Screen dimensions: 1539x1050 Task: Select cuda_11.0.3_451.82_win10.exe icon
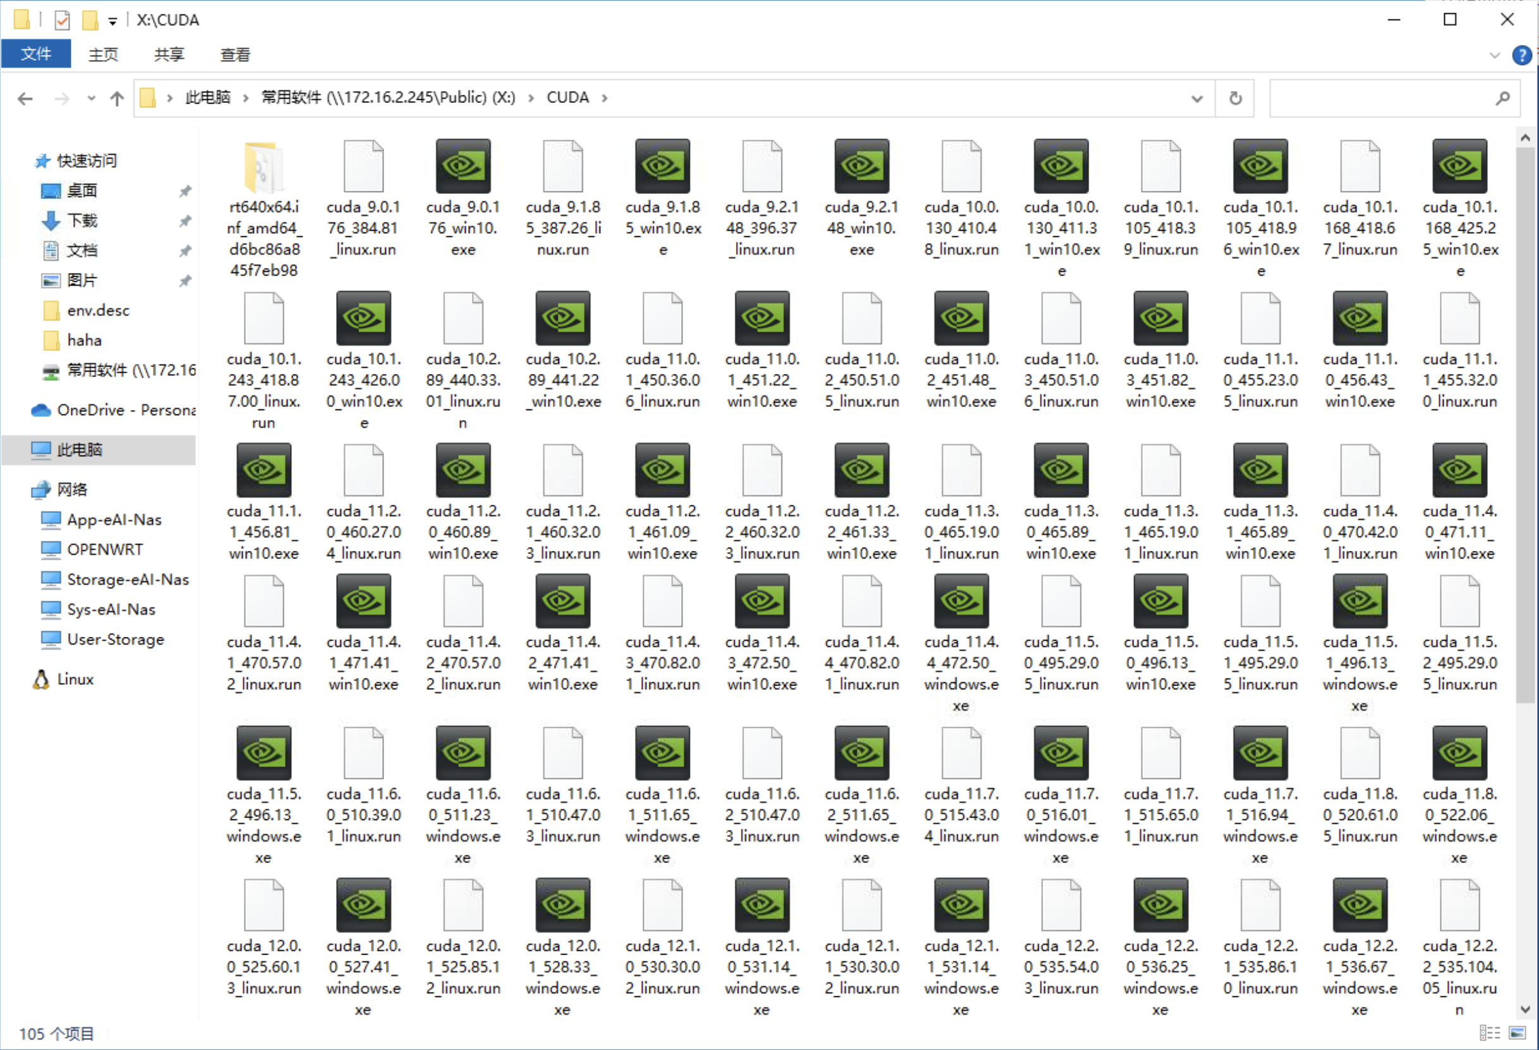[x=1161, y=318]
